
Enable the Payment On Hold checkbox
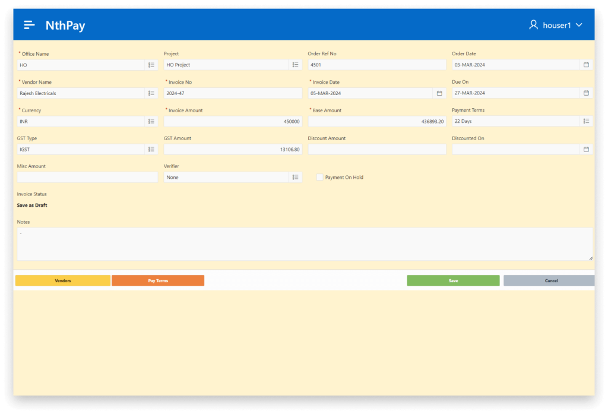tap(320, 177)
